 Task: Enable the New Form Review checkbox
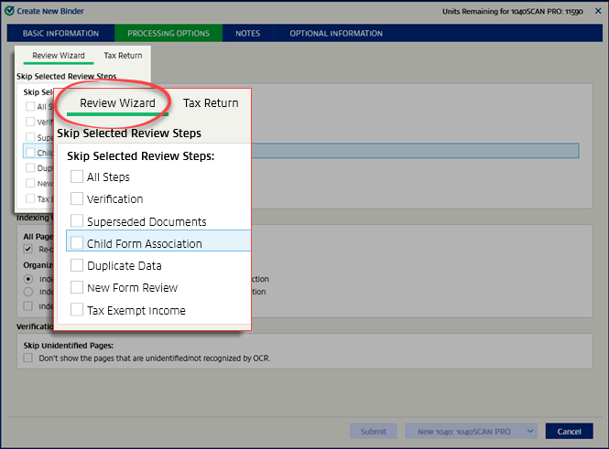tap(77, 288)
